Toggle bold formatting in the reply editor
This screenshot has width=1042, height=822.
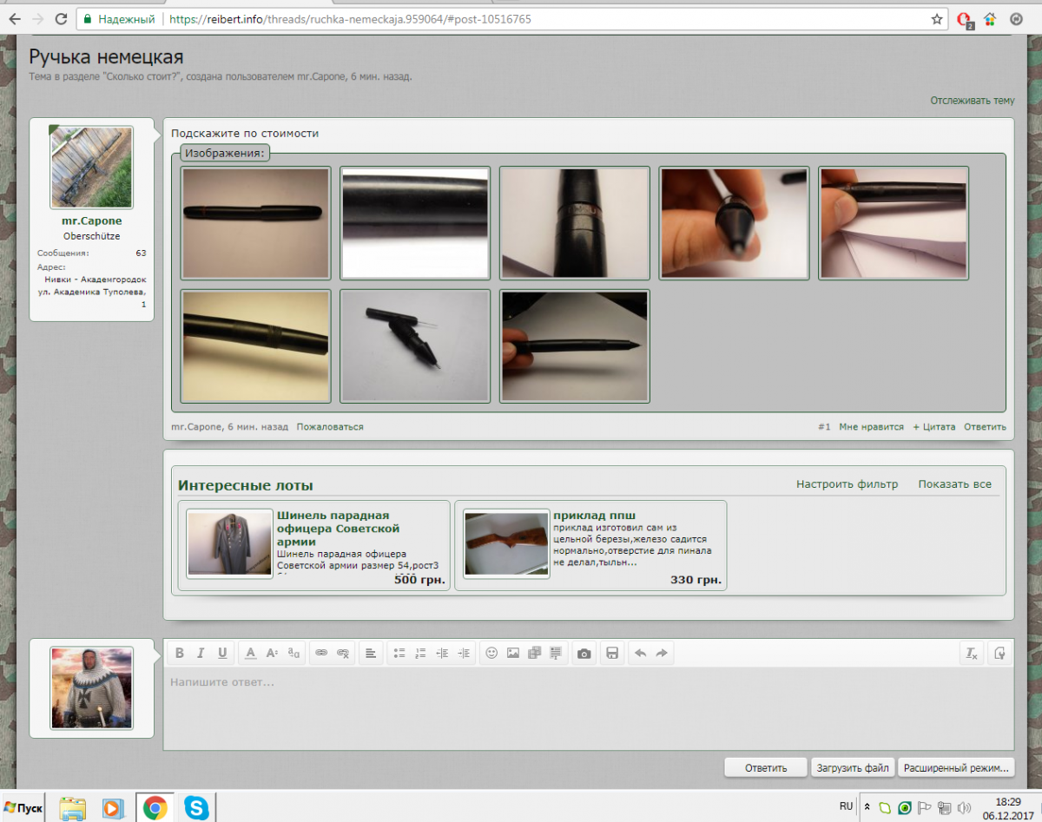180,653
